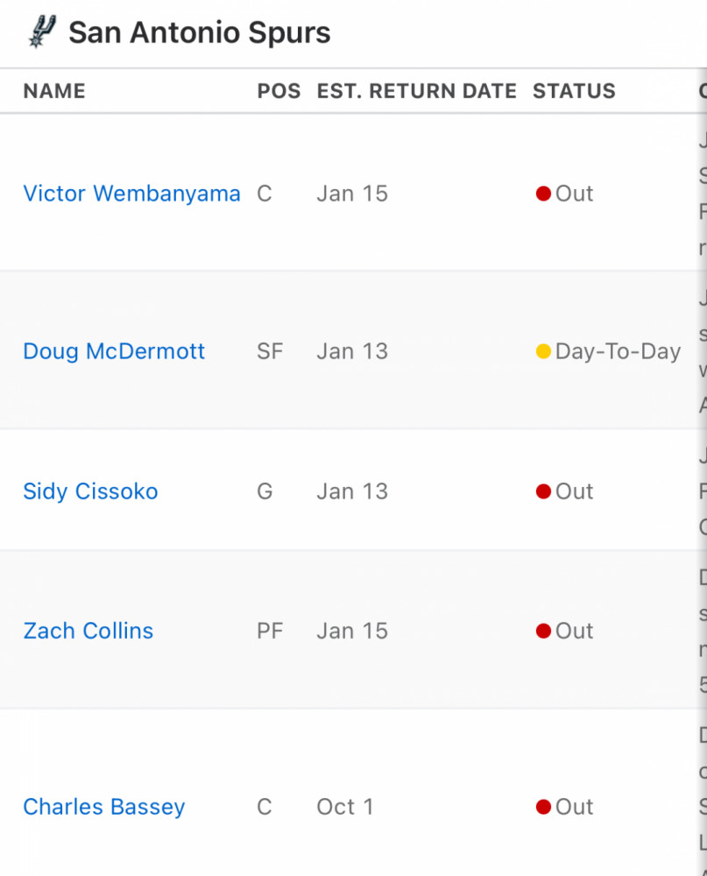Open Victor Wembanyama's player page
This screenshot has height=876, width=707.
pos(131,194)
